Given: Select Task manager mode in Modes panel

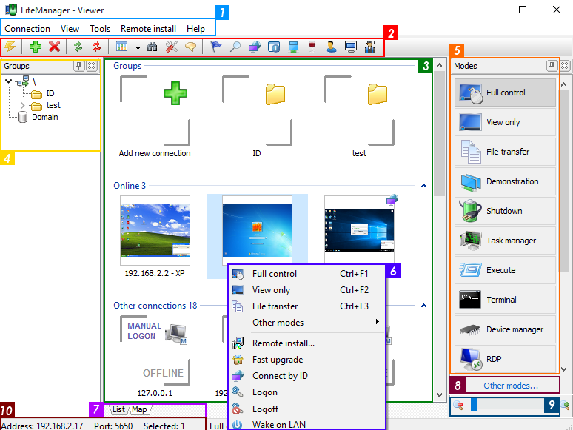Looking at the screenshot, I should (x=505, y=241).
